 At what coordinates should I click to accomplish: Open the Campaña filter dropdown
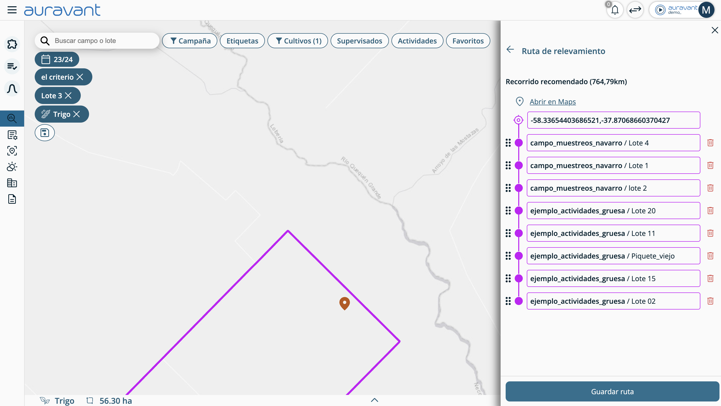click(190, 41)
